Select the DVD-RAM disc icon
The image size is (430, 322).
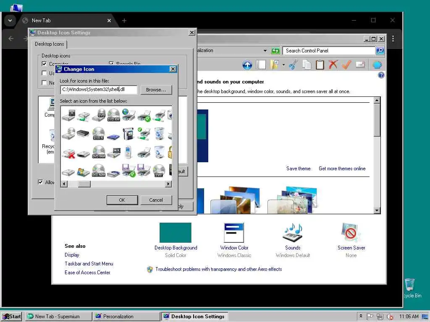click(99, 152)
